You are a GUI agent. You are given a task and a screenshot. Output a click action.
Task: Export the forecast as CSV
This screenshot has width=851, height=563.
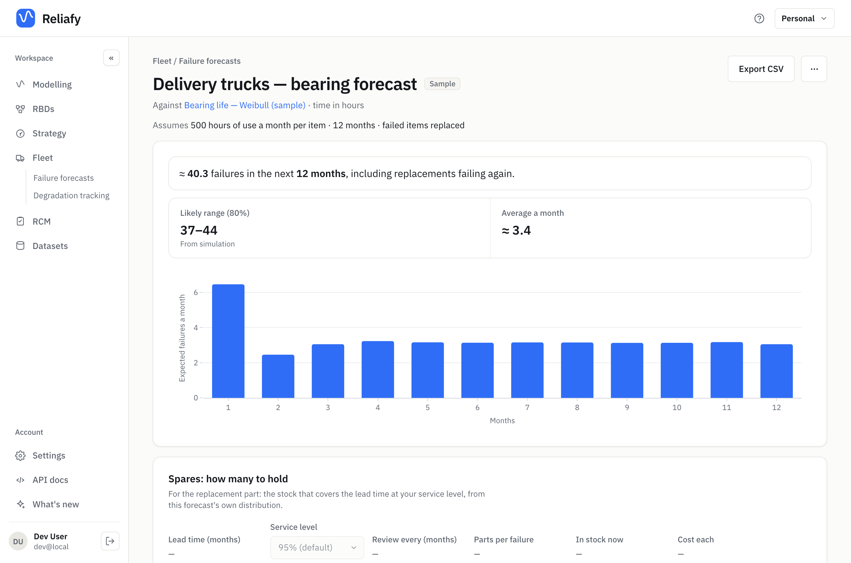761,69
